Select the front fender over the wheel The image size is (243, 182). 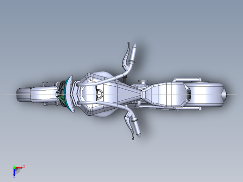point(44,95)
